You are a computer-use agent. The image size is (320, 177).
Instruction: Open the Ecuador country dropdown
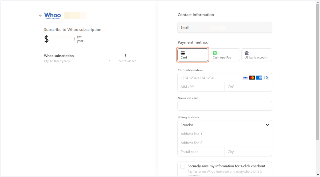(x=225, y=125)
